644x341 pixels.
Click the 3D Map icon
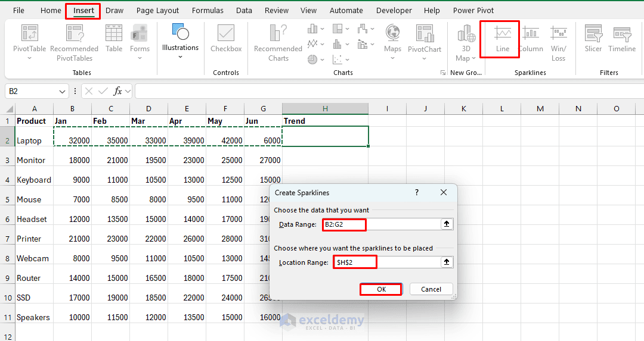click(x=466, y=33)
